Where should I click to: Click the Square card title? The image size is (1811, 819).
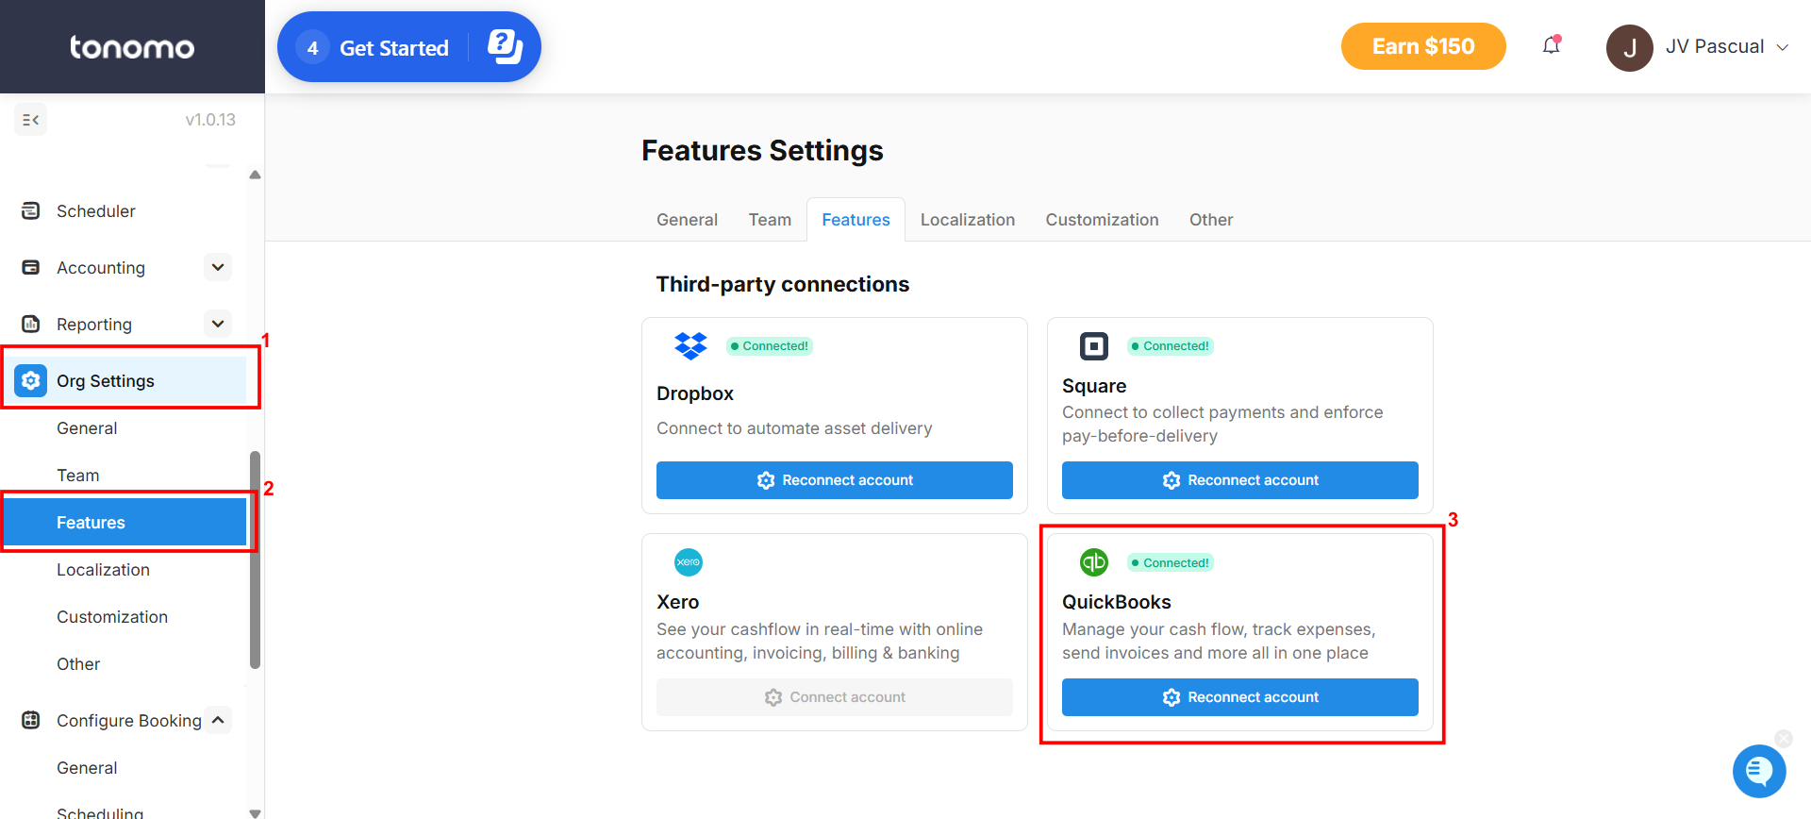1094,386
